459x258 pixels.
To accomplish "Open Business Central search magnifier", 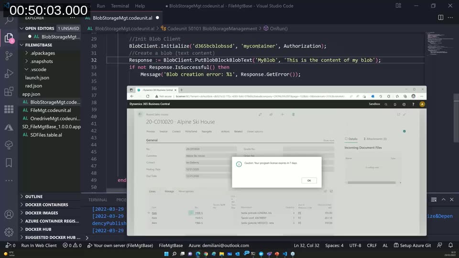I will 386,104.
